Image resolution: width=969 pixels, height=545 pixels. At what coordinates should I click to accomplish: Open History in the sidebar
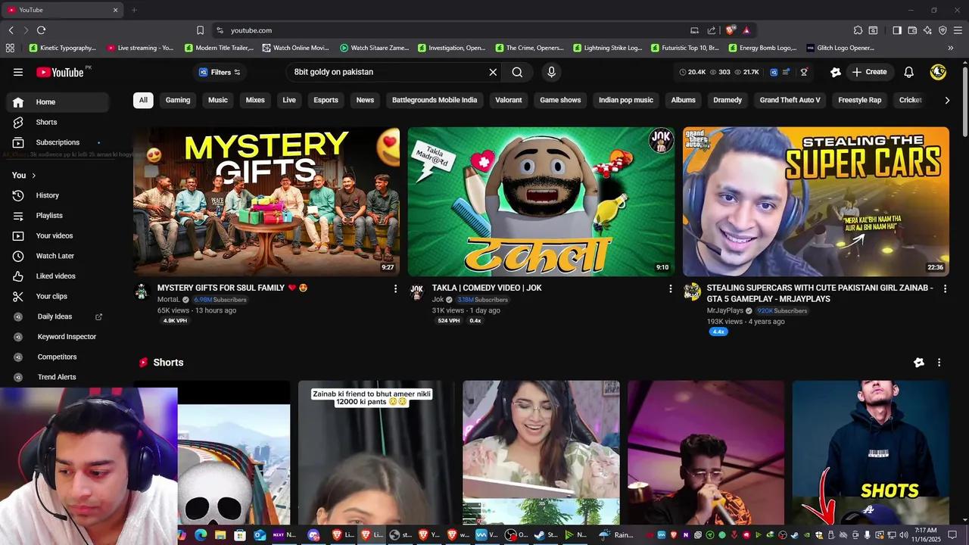click(58, 195)
